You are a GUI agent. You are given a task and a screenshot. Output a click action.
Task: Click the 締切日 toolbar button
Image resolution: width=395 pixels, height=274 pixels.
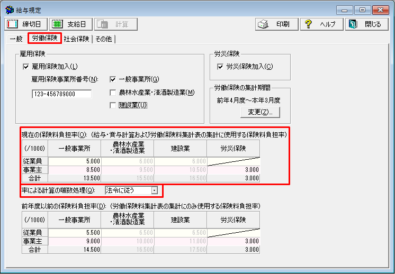coord(26,24)
